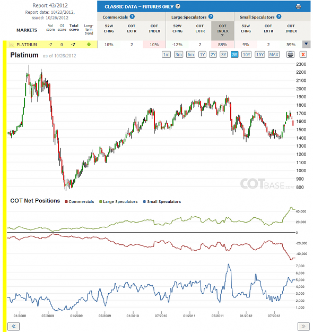Click the chart icon beside PLATINUM row
Screen dimensions: 313x332
point(12,45)
